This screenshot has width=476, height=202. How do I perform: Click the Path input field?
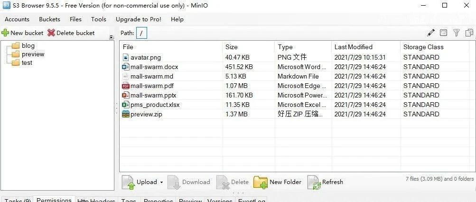pos(141,33)
